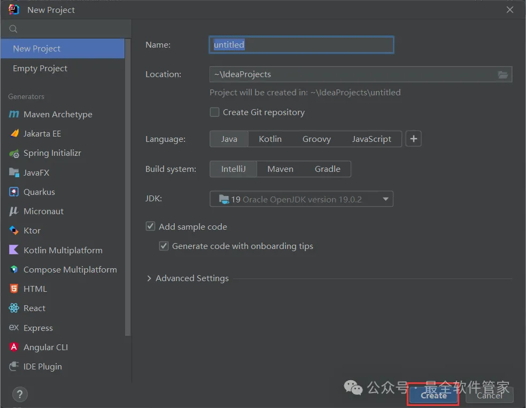Click the JavaFX folder icon
Screen dimensions: 526x408
pos(14,172)
